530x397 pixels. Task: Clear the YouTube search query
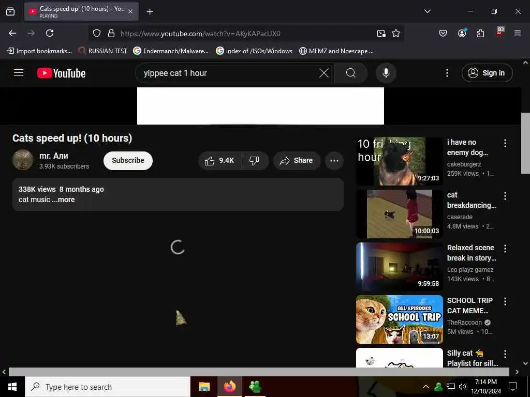pos(324,73)
